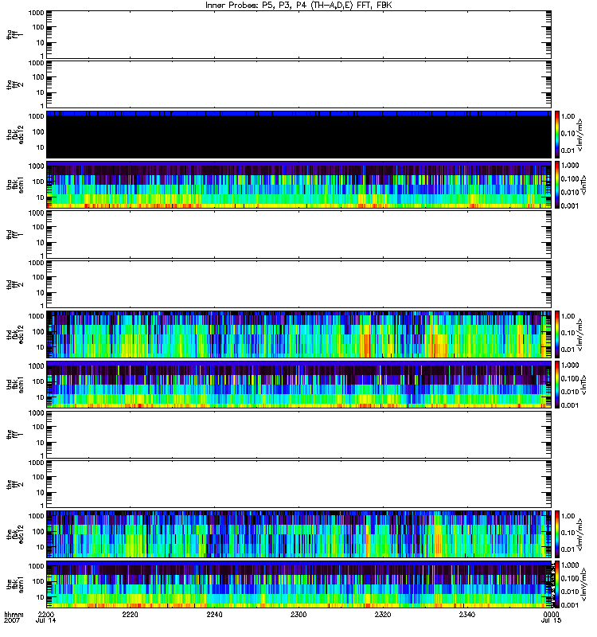Image resolution: width=597 pixels, height=637 pixels.
Task: Click the 'thd fbk scm1' y-axis label
Action: pos(15,385)
